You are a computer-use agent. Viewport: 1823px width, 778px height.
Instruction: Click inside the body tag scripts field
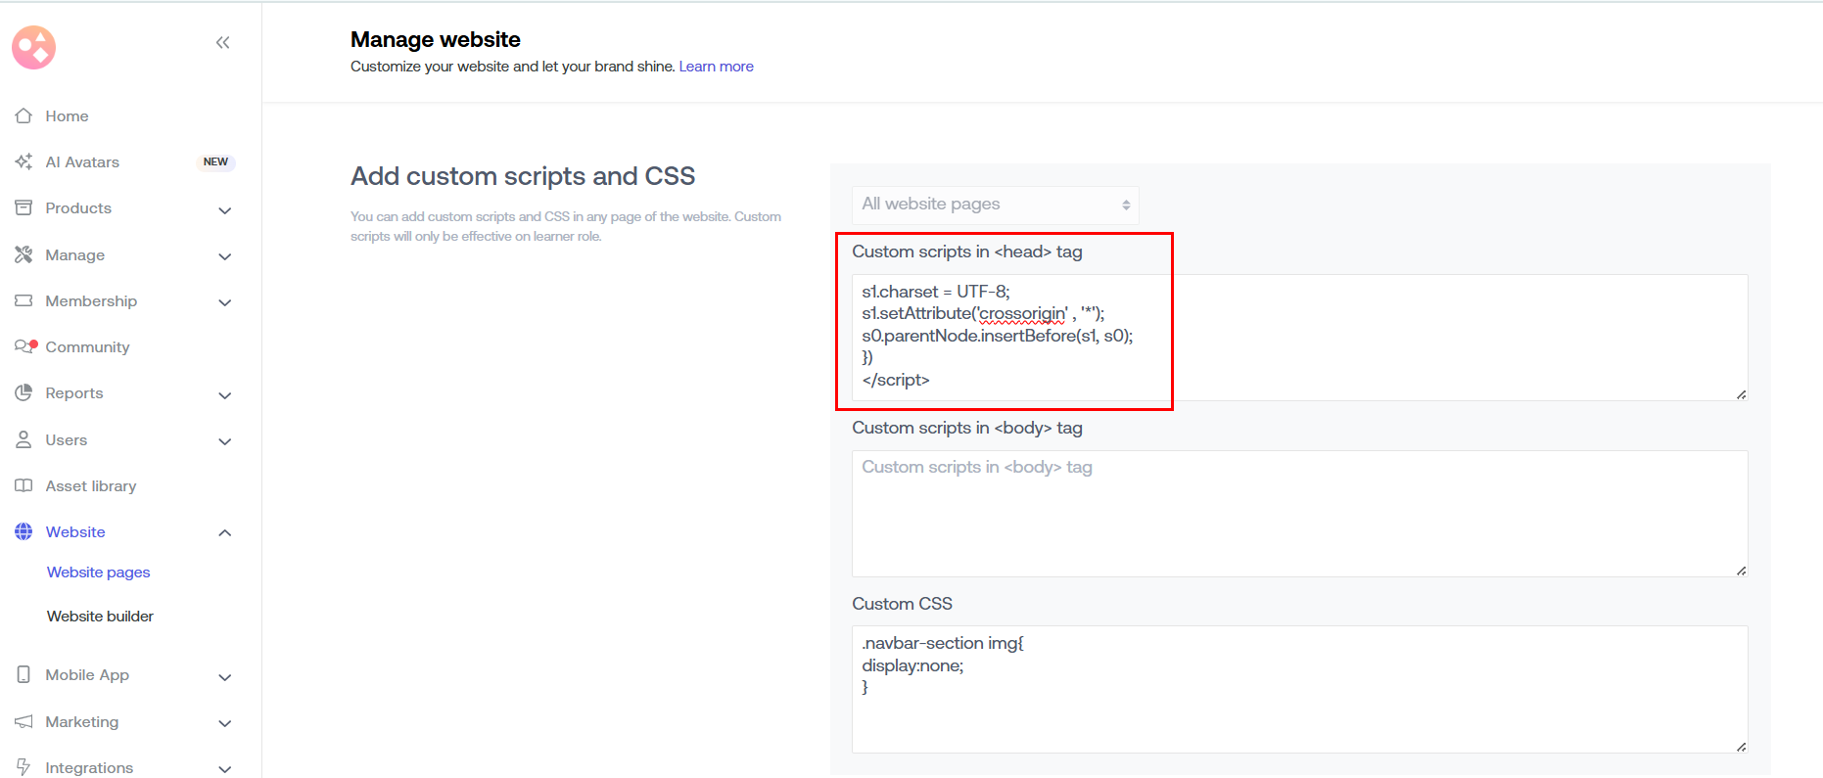pyautogui.click(x=1298, y=514)
